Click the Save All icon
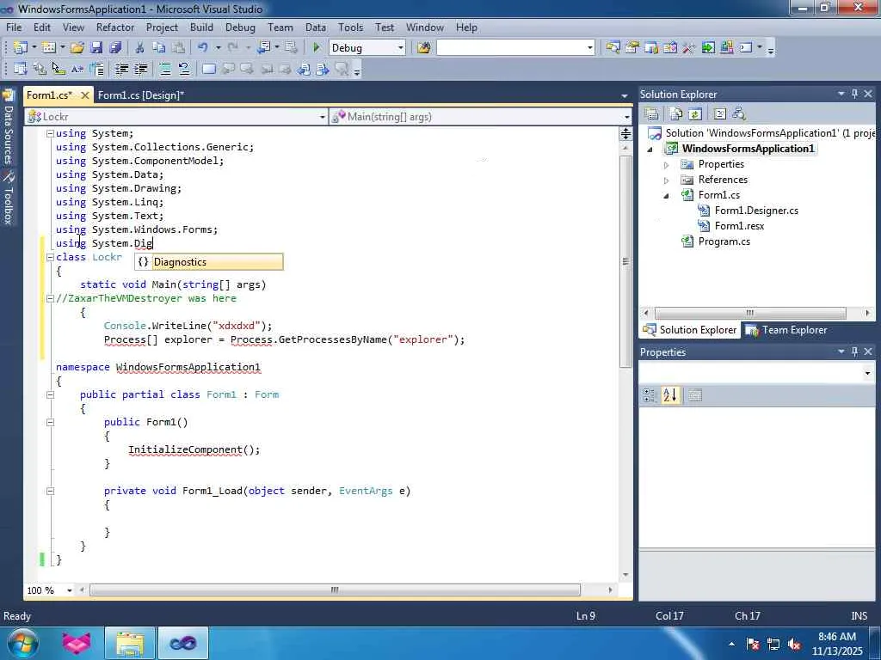This screenshot has height=660, width=881. pyautogui.click(x=116, y=48)
